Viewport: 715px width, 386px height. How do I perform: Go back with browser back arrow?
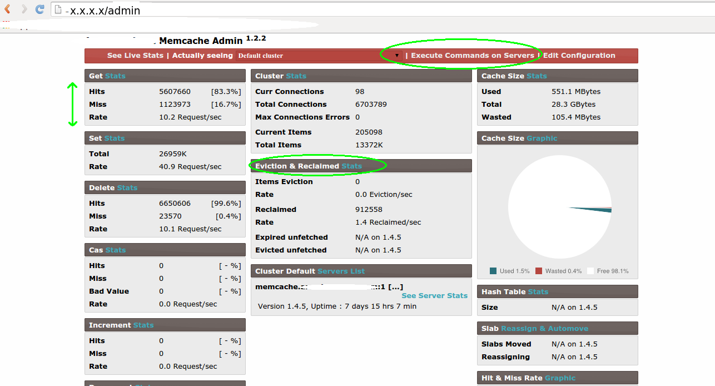[x=7, y=9]
